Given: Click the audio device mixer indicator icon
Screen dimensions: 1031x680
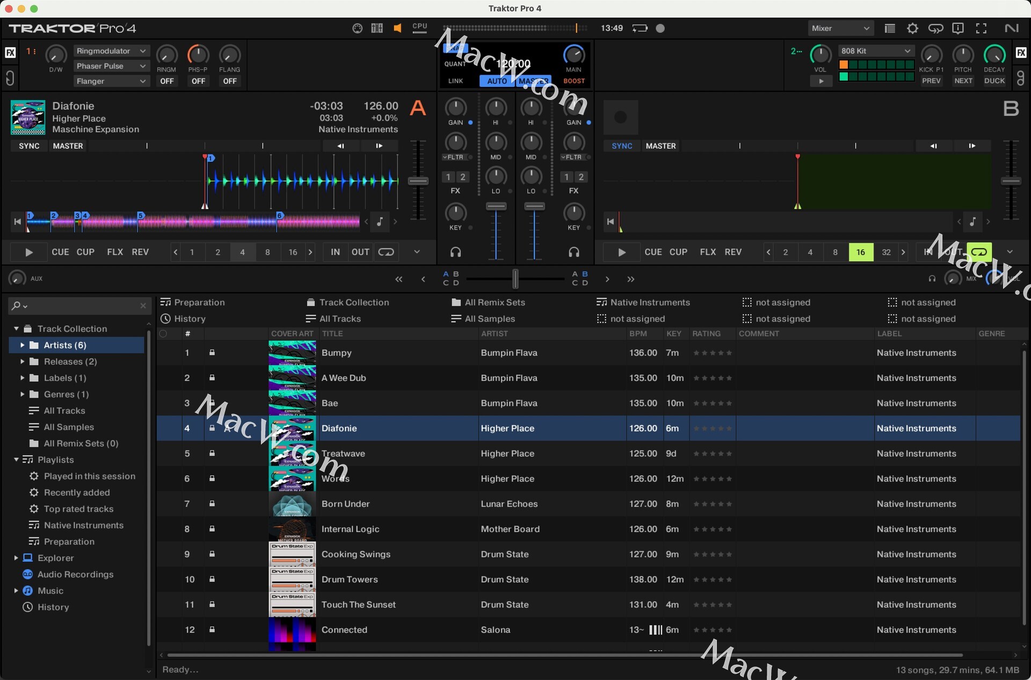Looking at the screenshot, I should pos(377,28).
